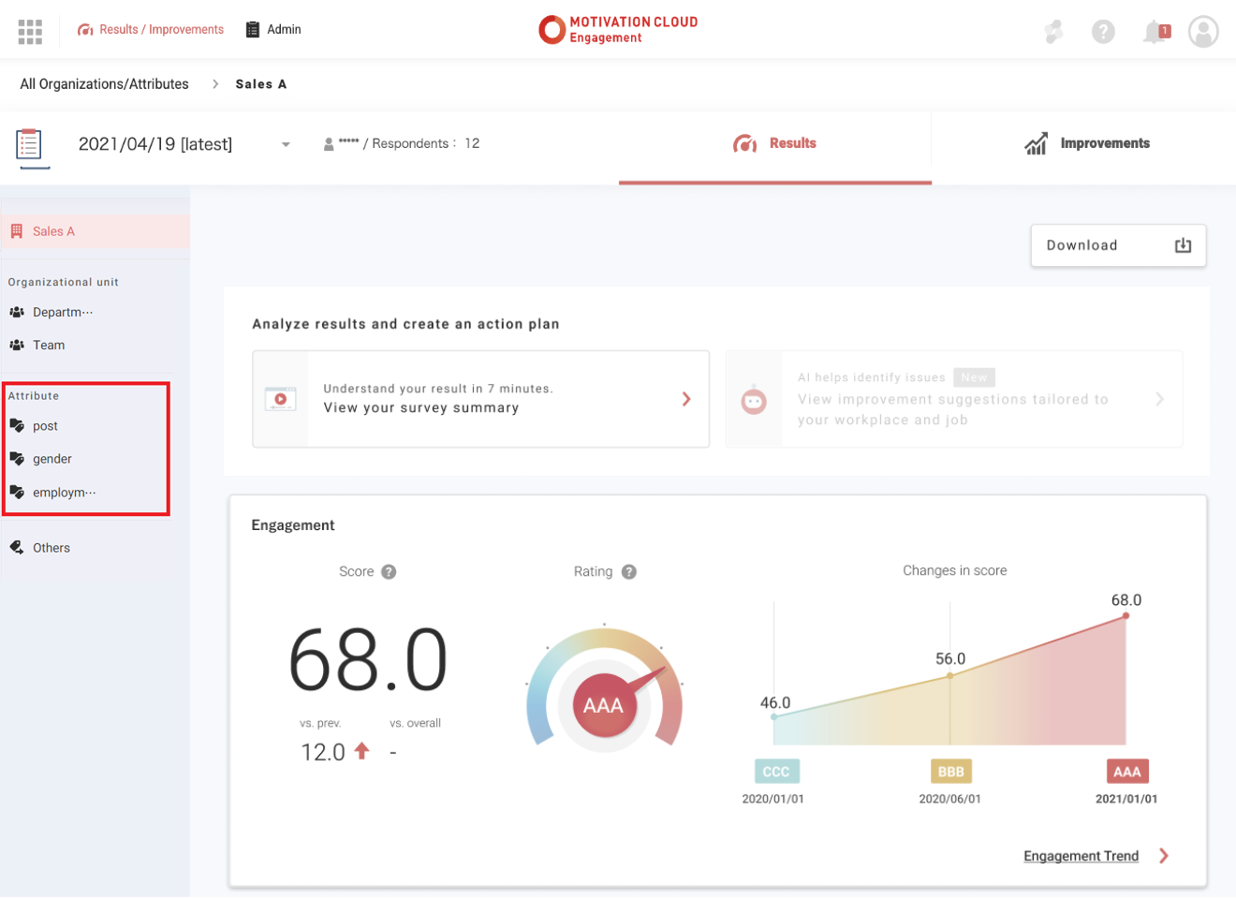This screenshot has width=1236, height=899.
Task: Open the notifications bell
Action: (1155, 32)
